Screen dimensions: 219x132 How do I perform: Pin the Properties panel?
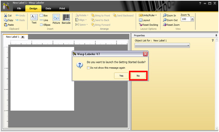(216, 36)
